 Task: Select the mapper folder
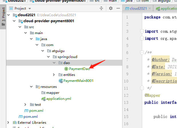tap(53, 93)
